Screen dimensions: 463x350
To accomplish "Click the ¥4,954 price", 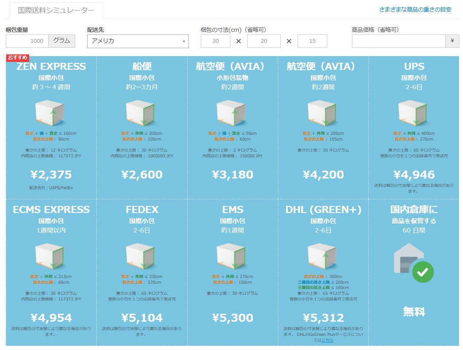I will (51, 318).
